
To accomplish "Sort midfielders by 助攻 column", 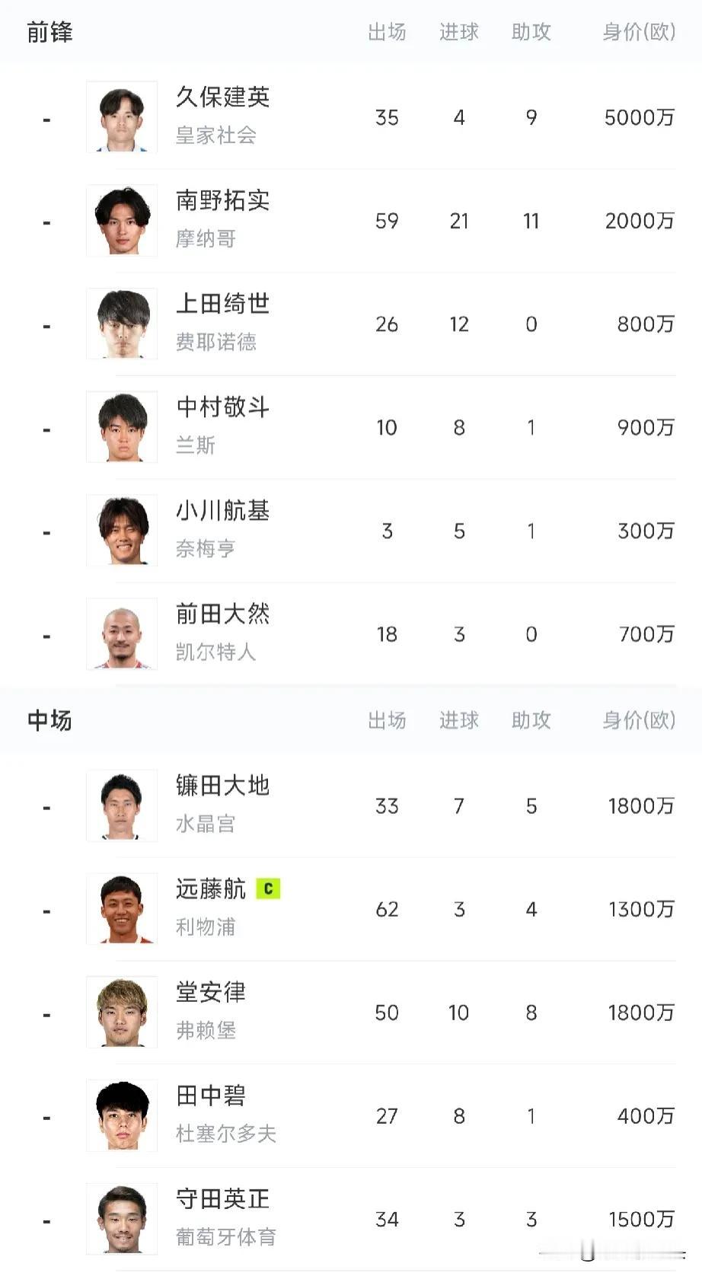I will pos(531,720).
